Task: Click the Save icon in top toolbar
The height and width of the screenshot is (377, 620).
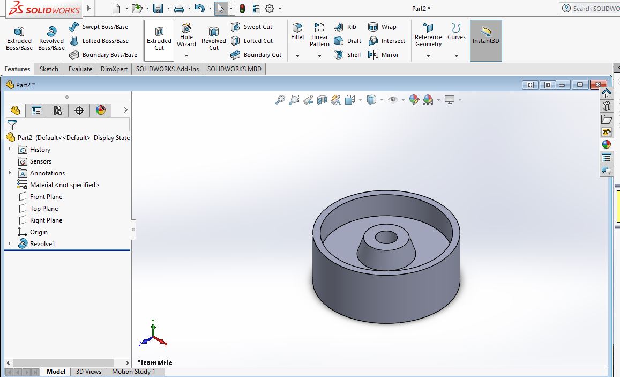Action: [158, 8]
